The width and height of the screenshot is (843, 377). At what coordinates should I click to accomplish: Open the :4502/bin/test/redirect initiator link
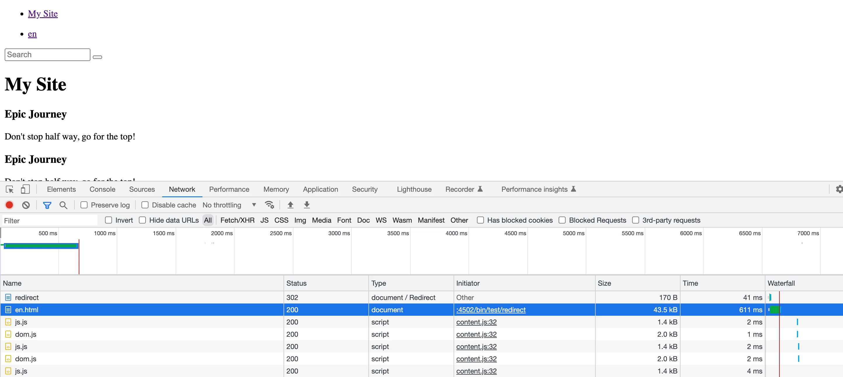point(491,310)
